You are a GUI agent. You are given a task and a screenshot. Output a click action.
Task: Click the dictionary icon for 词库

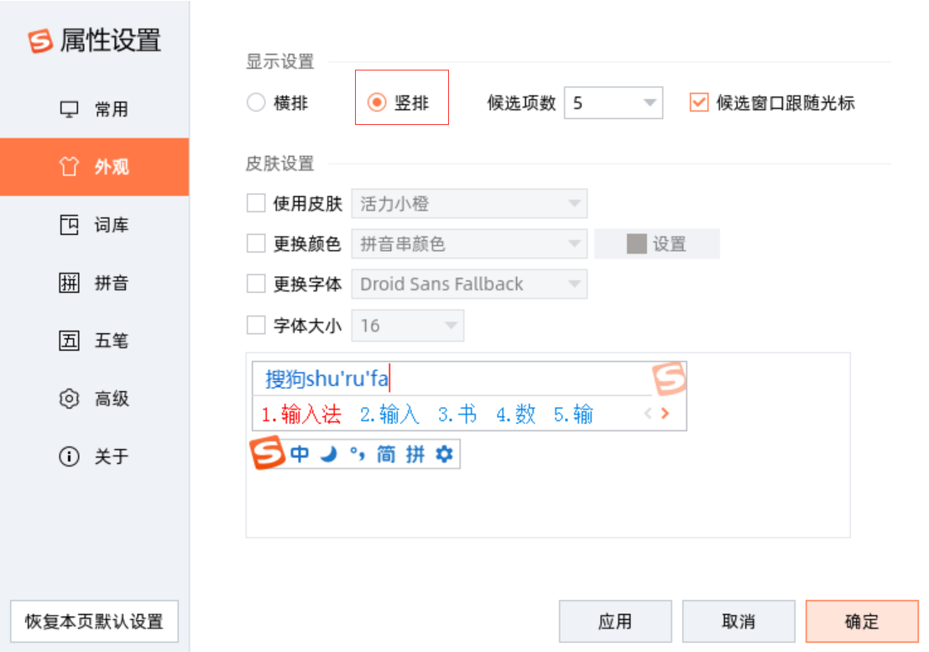(x=70, y=225)
